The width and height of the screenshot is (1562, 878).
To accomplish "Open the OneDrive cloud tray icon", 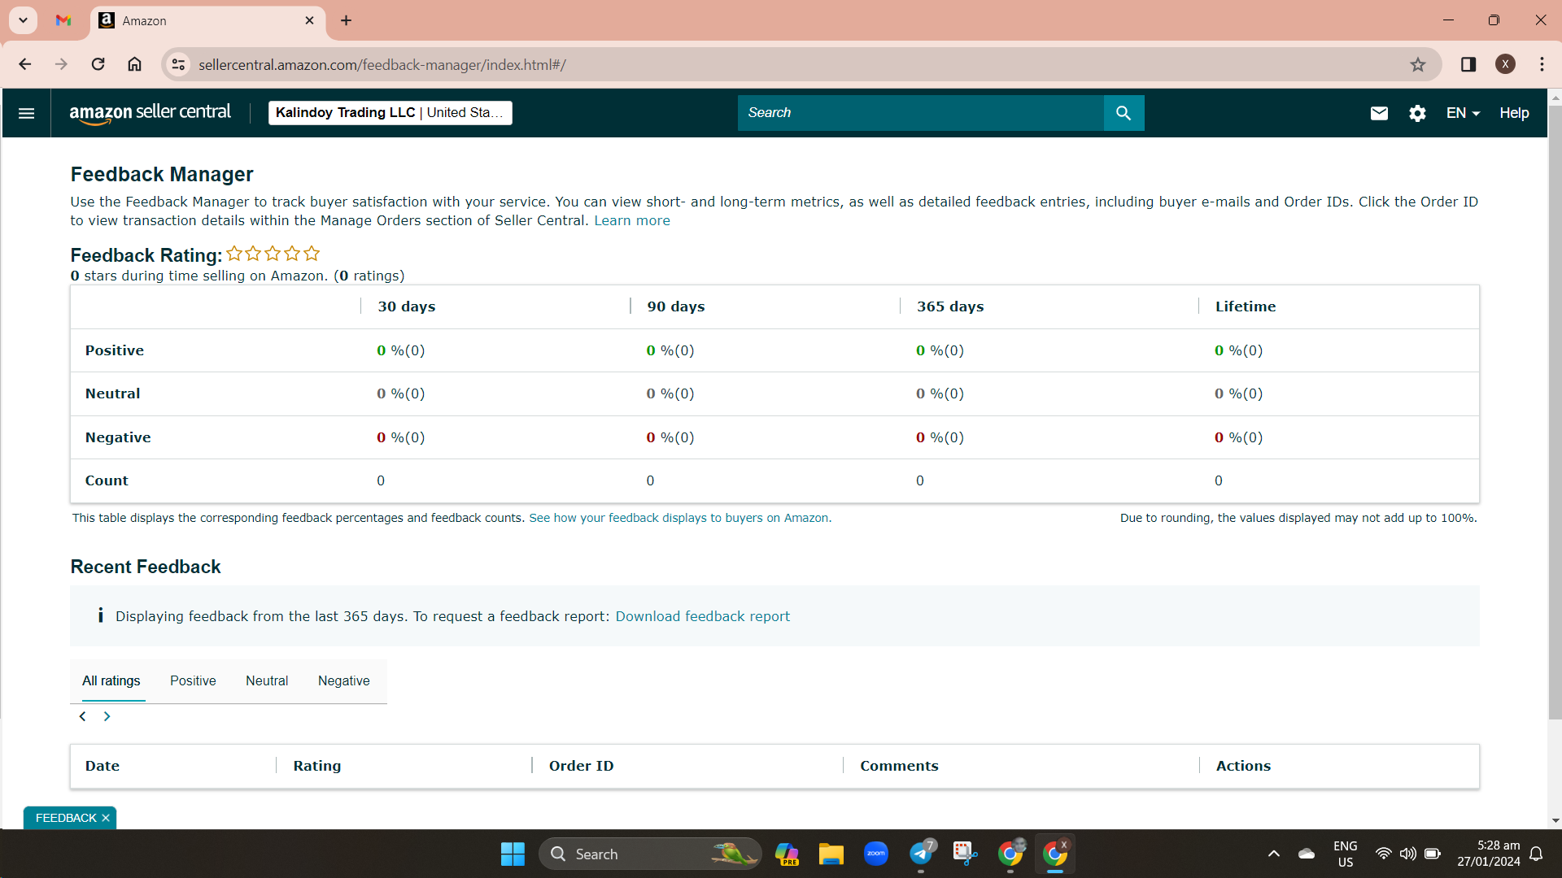I will 1307,854.
